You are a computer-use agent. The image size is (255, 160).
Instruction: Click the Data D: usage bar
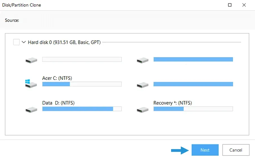82,109
